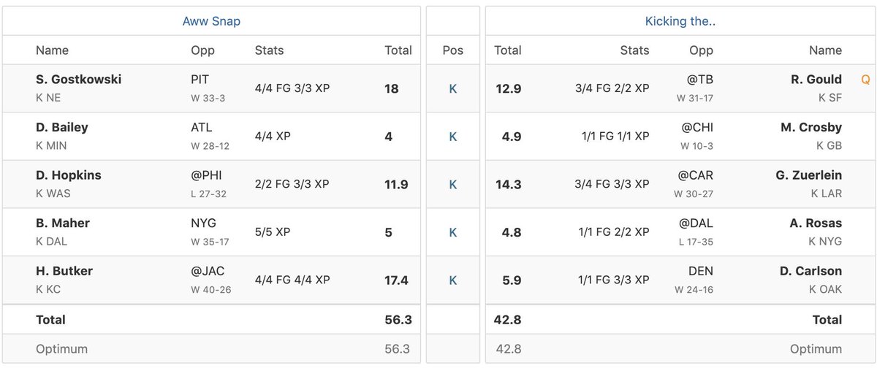Image resolution: width=877 pixels, height=371 pixels.
Task: Click the K position label in Butker row
Action: click(453, 280)
